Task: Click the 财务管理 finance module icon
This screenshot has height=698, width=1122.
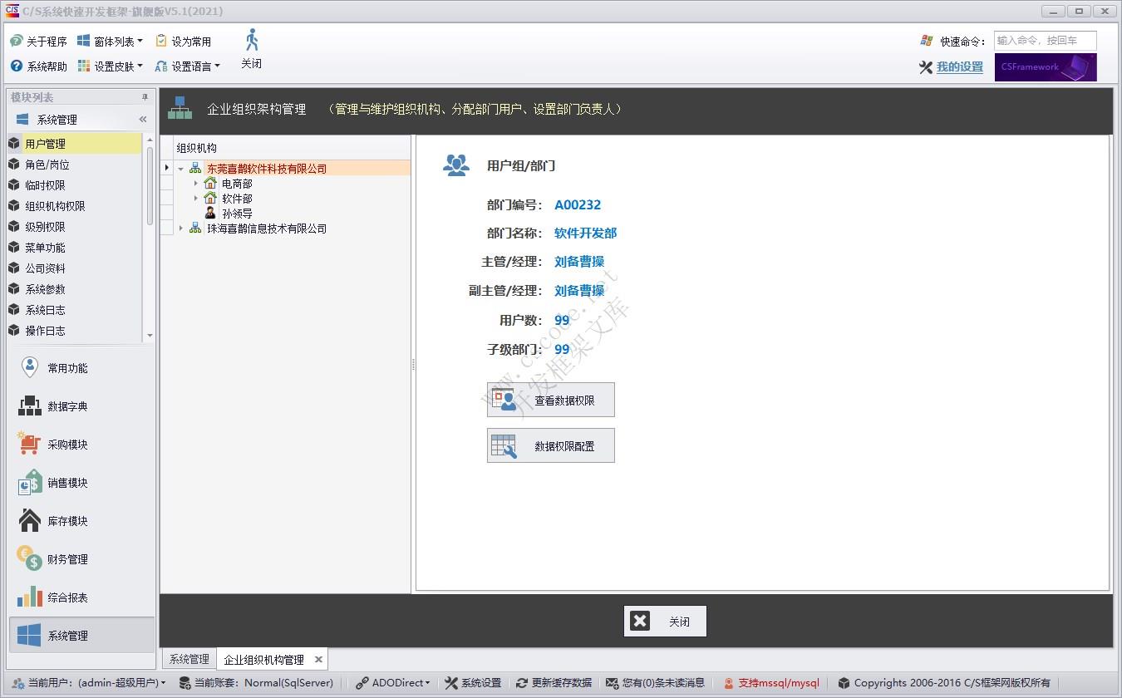Action: (29, 558)
